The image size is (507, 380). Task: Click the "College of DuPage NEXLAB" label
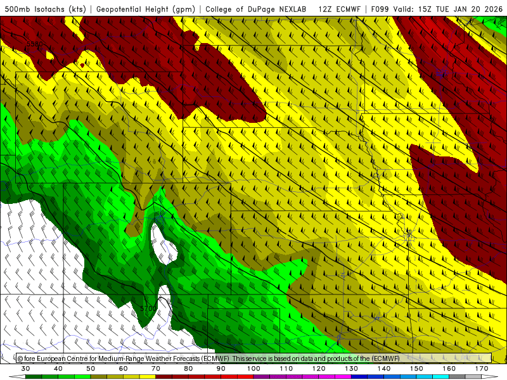click(255, 9)
